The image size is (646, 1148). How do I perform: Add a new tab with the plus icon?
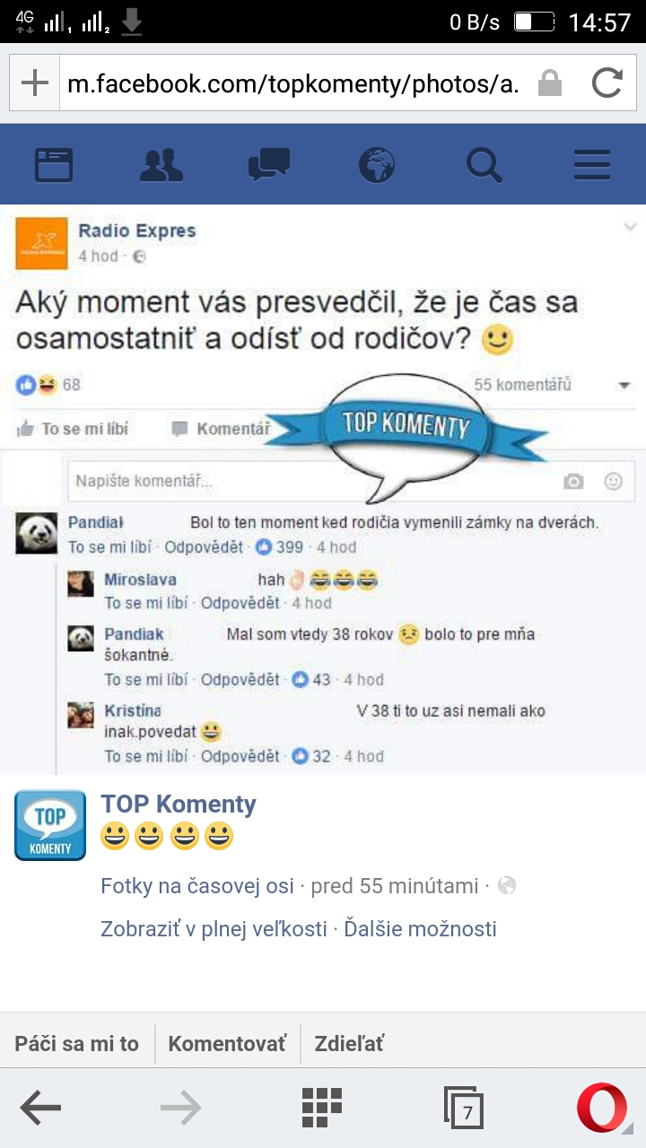pyautogui.click(x=34, y=83)
